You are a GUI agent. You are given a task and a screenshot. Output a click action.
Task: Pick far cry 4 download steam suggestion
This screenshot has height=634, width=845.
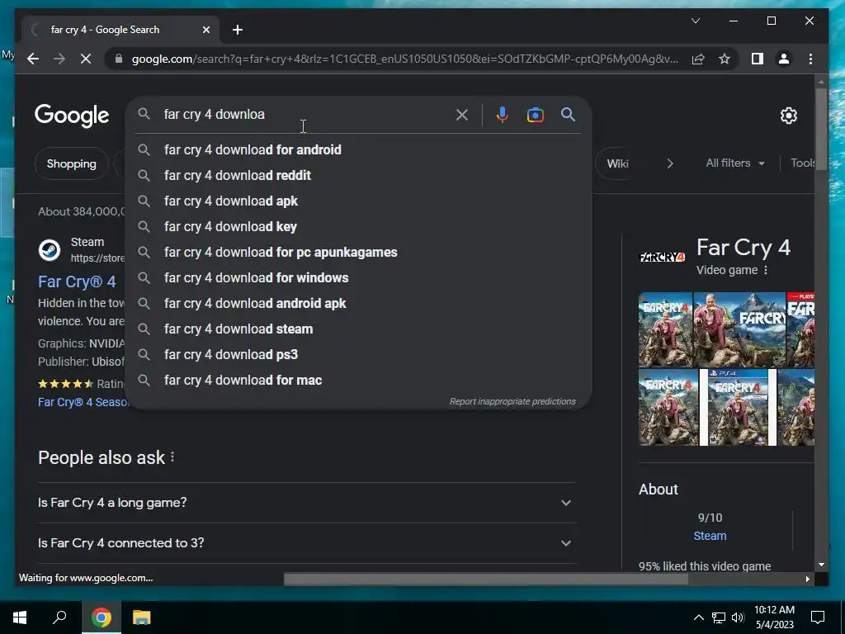358,329
